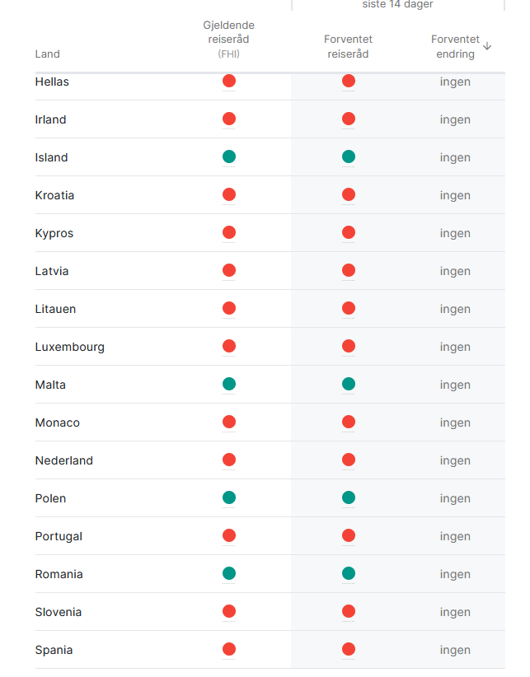Sort by Gjeldende reiseråd column header

coord(228,39)
